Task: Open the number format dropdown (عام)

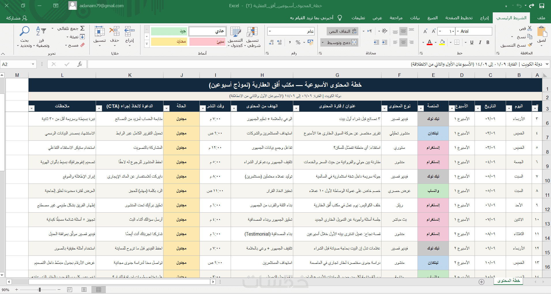Action: 270,31
